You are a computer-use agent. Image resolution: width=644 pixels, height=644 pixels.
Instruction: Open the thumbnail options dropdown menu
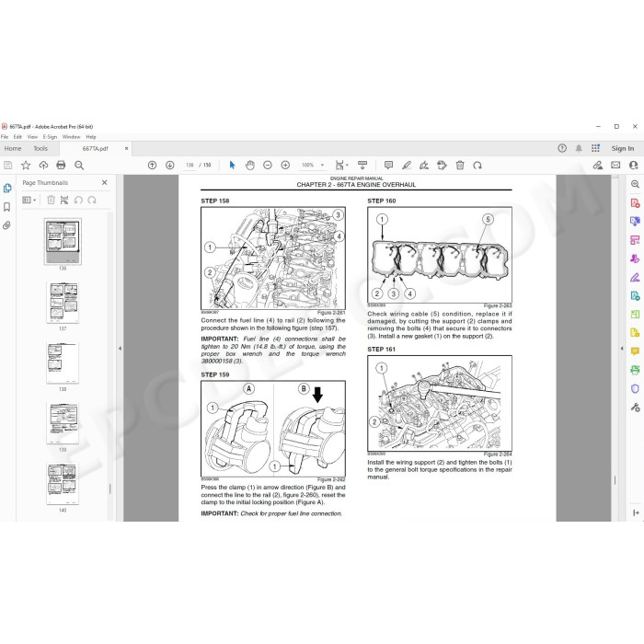pyautogui.click(x=29, y=200)
